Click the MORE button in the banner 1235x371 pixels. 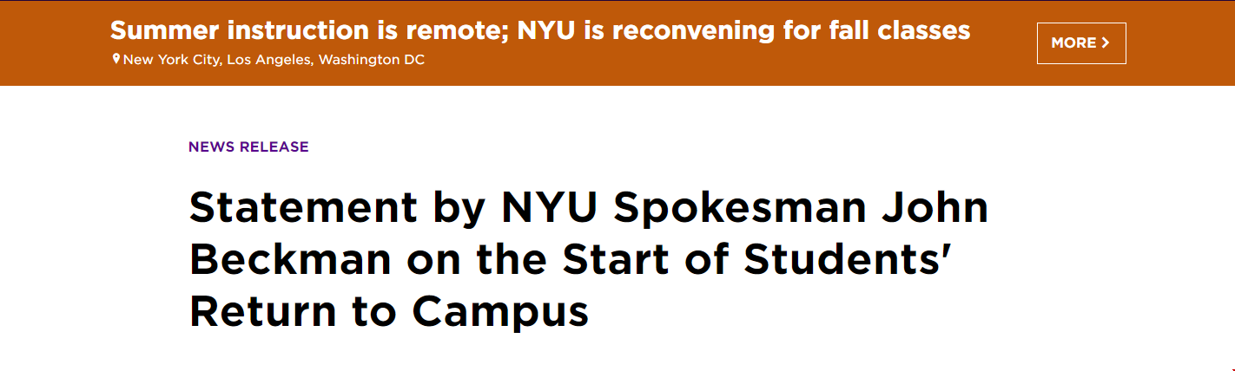pyautogui.click(x=1081, y=43)
